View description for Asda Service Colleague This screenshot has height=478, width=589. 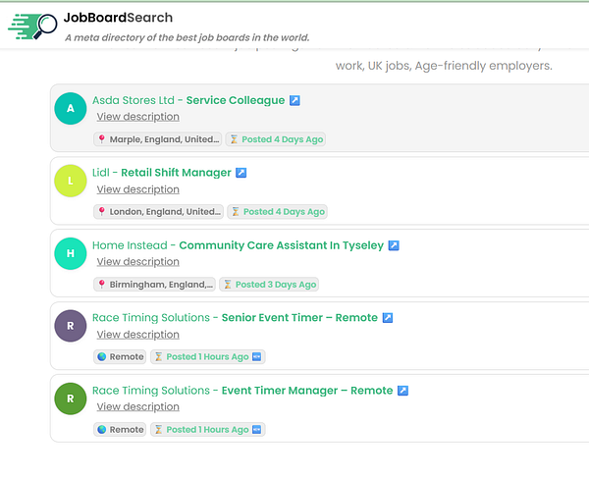(137, 117)
